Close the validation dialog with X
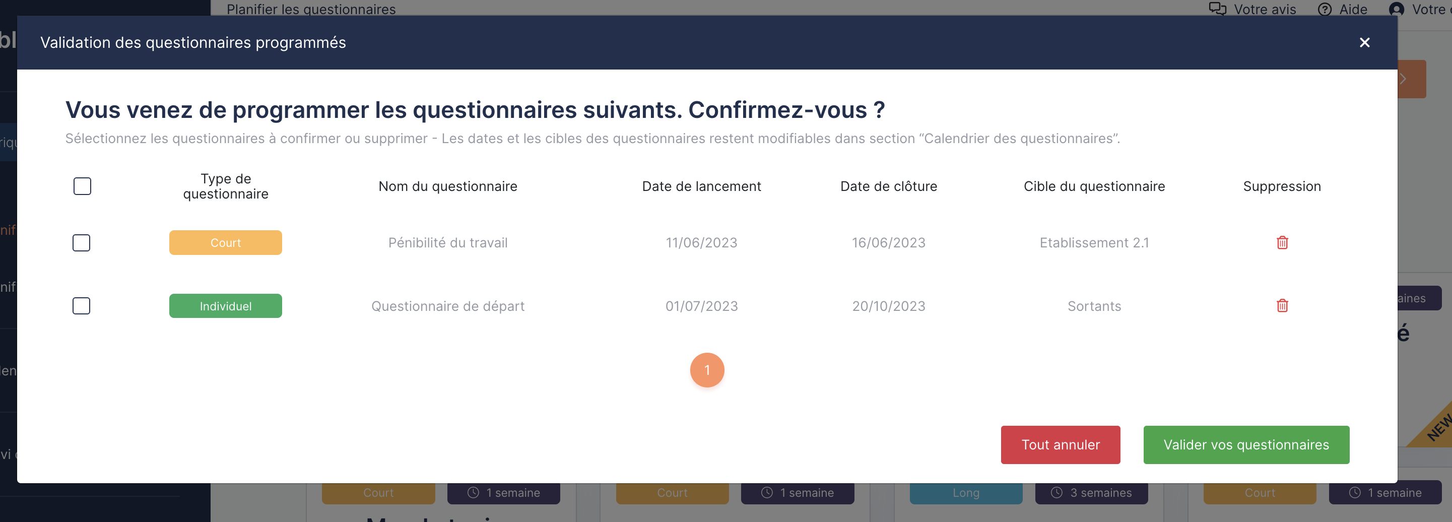Viewport: 1452px width, 522px height. coord(1364,43)
